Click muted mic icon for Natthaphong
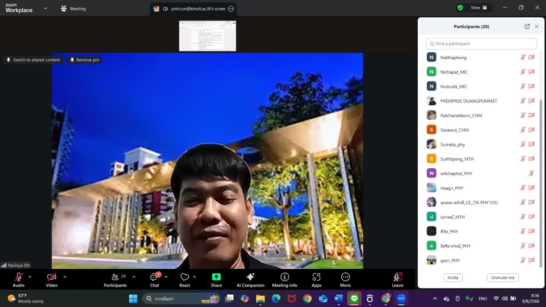This screenshot has height=307, width=546. [x=523, y=57]
